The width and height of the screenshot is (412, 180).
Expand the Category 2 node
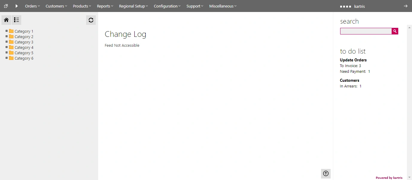[x=7, y=36]
